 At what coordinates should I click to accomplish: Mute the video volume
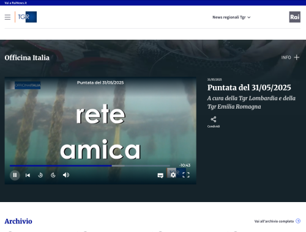click(66, 175)
